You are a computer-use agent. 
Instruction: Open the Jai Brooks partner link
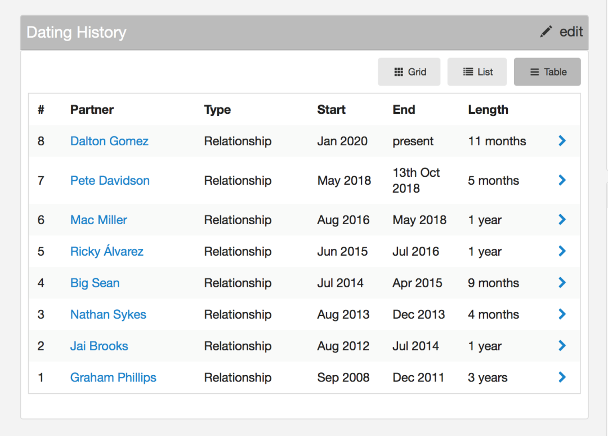click(x=99, y=346)
